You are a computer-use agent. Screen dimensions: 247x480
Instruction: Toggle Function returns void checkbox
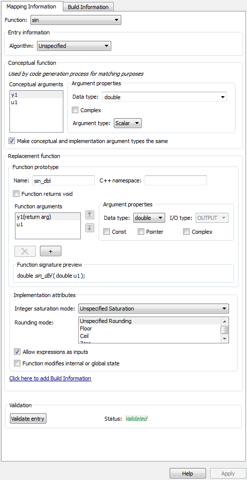click(x=16, y=194)
